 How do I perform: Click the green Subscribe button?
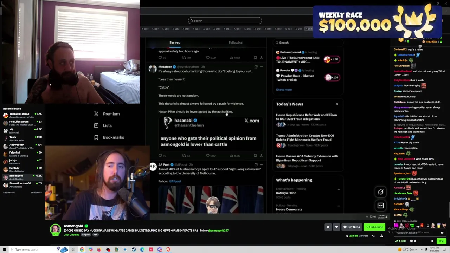tap(374, 227)
